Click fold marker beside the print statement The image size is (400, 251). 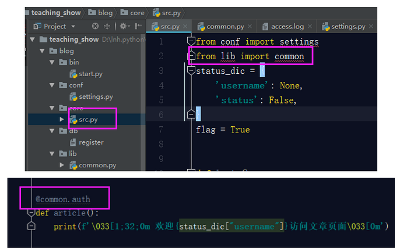click(31, 226)
